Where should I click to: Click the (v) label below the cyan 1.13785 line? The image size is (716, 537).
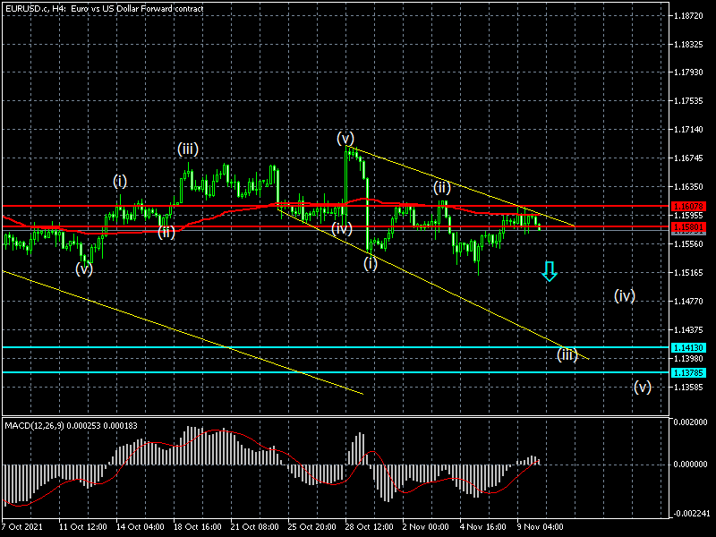(642, 388)
